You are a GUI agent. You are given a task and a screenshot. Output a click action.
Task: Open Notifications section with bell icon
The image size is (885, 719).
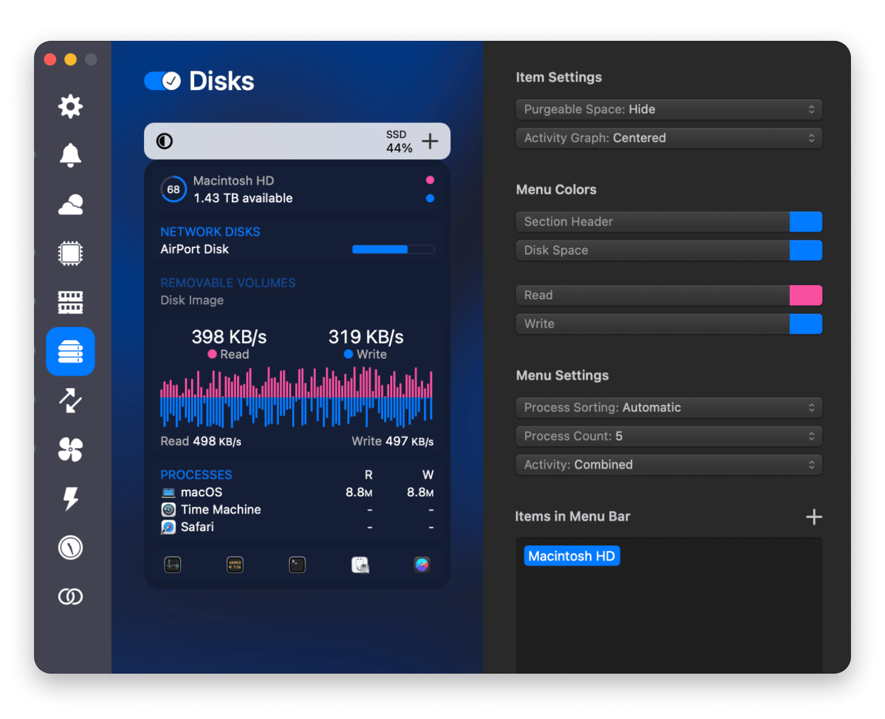click(70, 155)
